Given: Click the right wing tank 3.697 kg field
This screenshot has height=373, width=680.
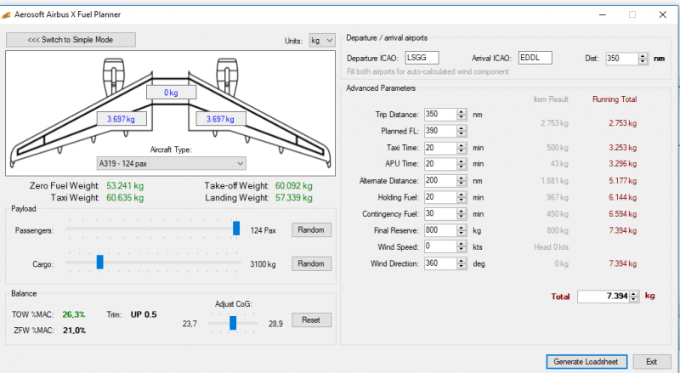Looking at the screenshot, I should 220,119.
